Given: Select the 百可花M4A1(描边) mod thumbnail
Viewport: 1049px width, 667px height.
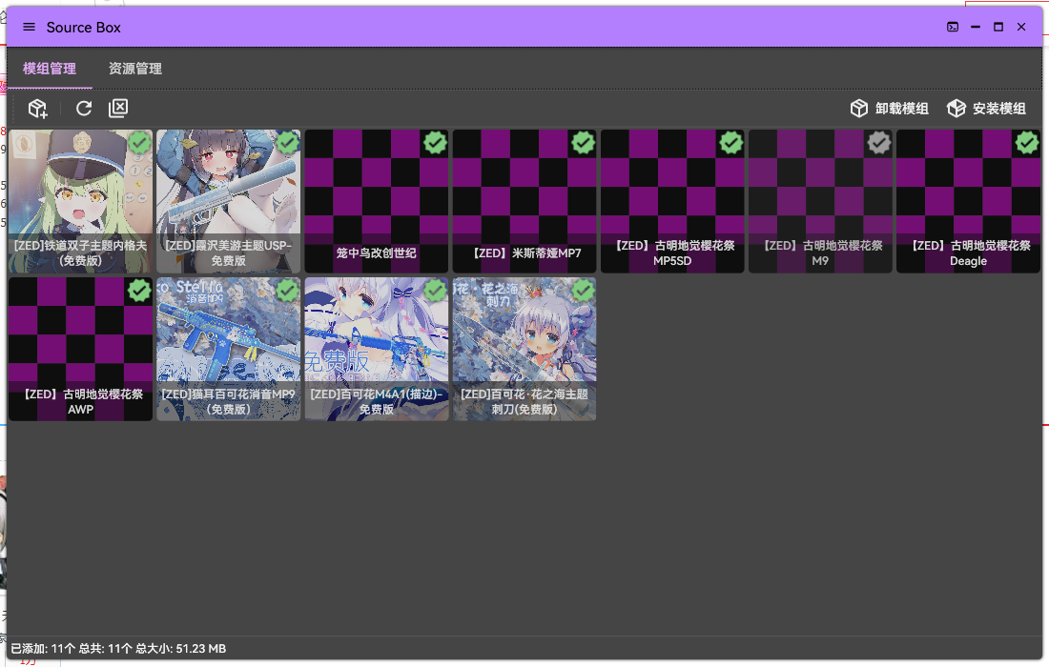Looking at the screenshot, I should tap(377, 349).
